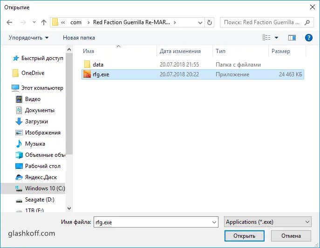Open Яндекс.Диск in sidebar
This screenshot has height=248, width=320.
tap(36, 177)
